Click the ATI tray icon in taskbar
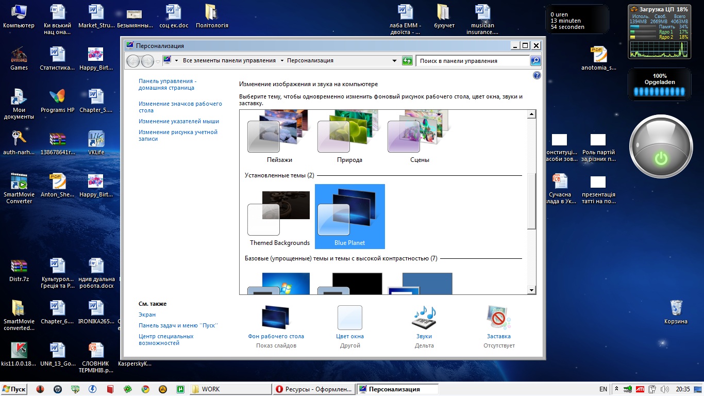The image size is (704, 396). [x=640, y=389]
